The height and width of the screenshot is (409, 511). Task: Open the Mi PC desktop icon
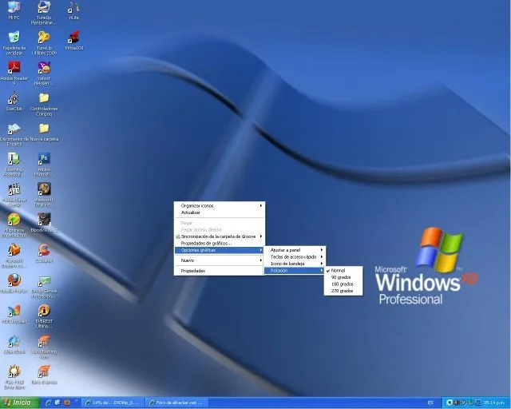(14, 10)
